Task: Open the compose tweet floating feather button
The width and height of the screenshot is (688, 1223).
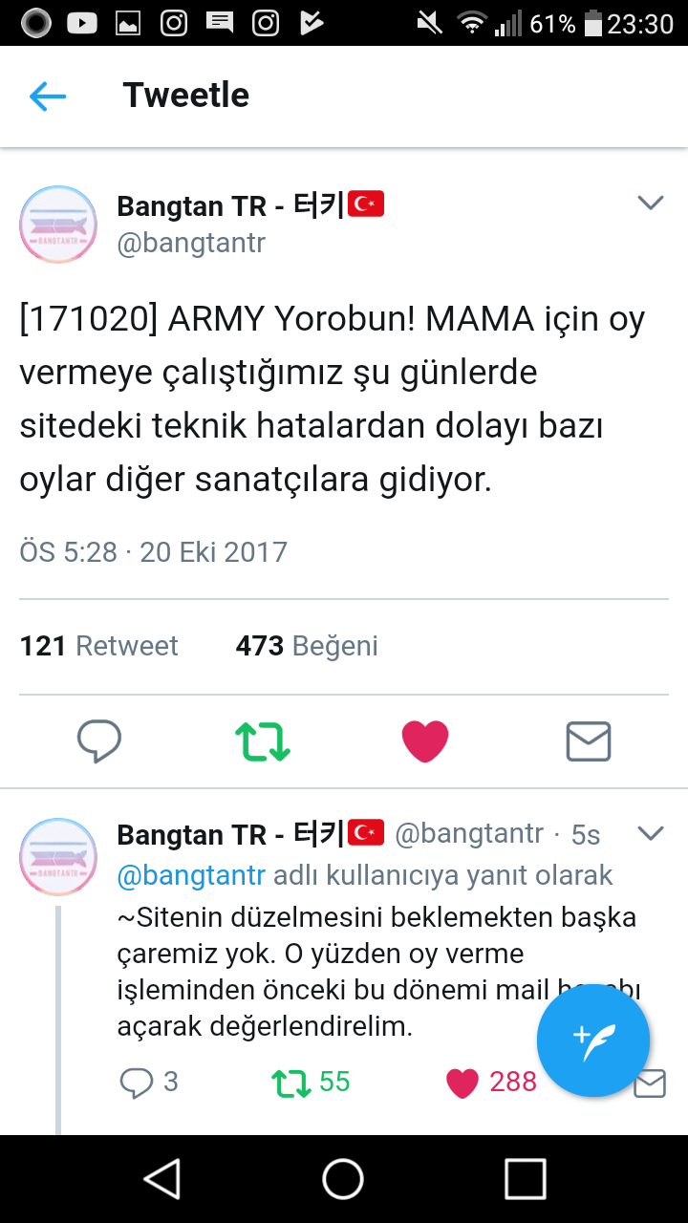Action: coord(593,1040)
